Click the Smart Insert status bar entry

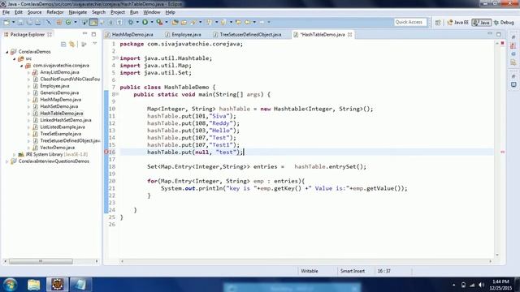tap(352, 271)
